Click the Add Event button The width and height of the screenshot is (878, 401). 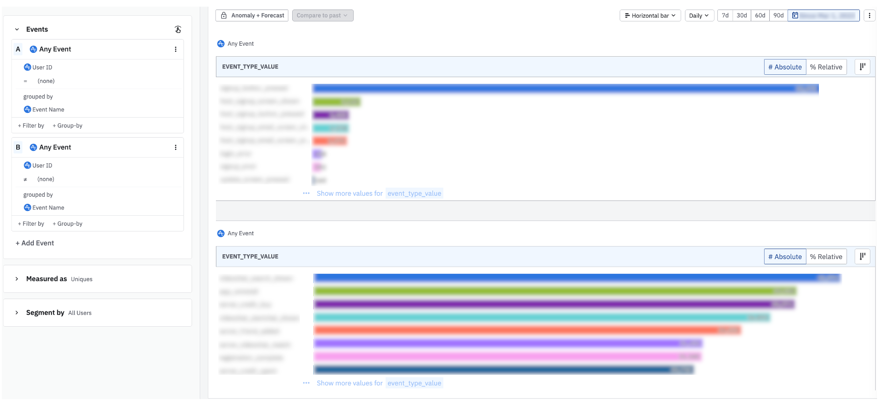35,243
